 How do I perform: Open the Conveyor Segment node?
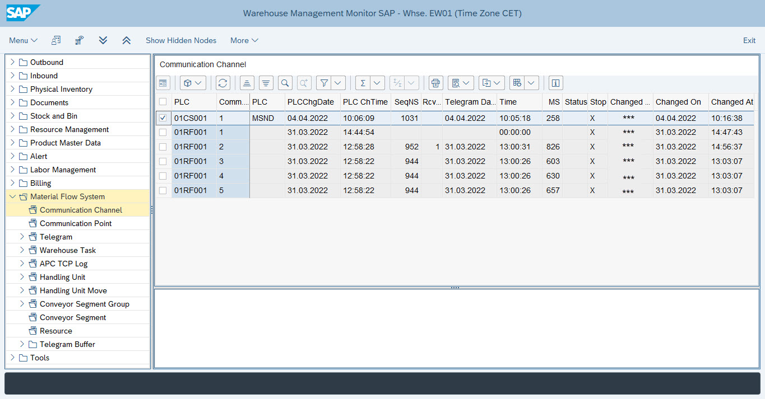[73, 317]
